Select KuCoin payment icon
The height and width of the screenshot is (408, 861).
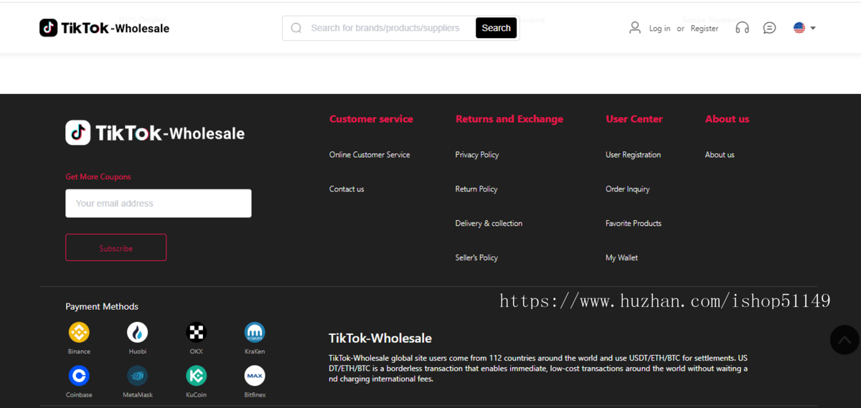click(196, 375)
